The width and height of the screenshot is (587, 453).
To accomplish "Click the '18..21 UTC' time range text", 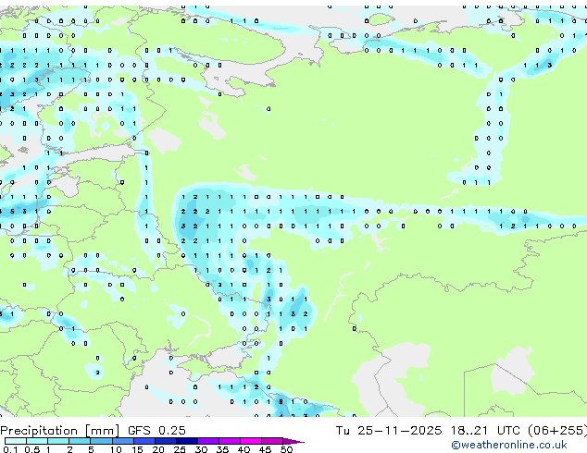I will pyautogui.click(x=485, y=431).
